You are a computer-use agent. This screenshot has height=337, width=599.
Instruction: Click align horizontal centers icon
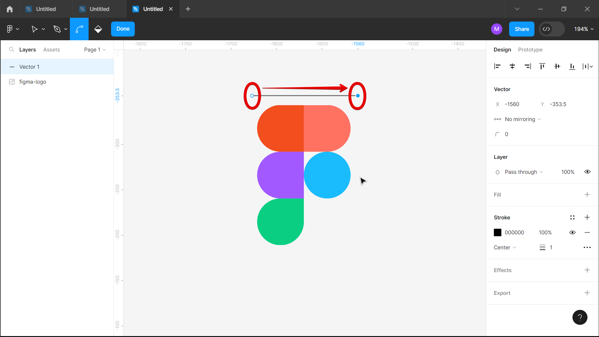point(512,66)
